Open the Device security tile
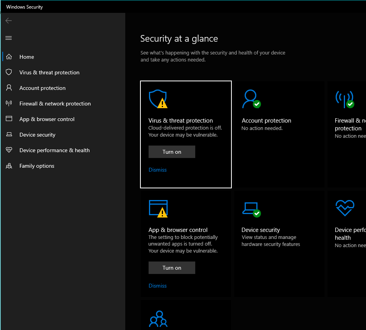The image size is (366, 330). pos(261,230)
